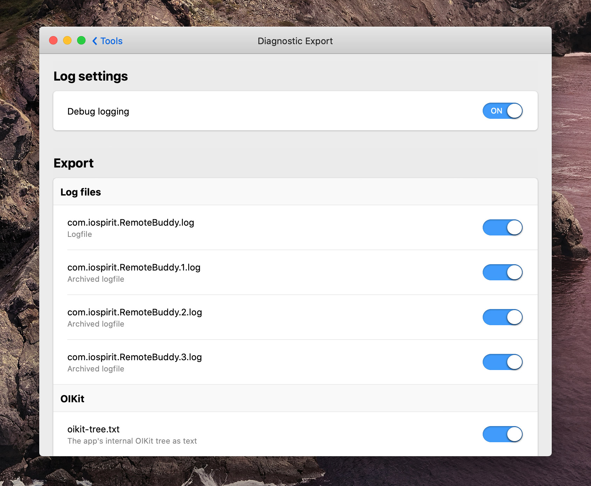Click the OIKit section header
The image size is (591, 486).
click(x=72, y=399)
